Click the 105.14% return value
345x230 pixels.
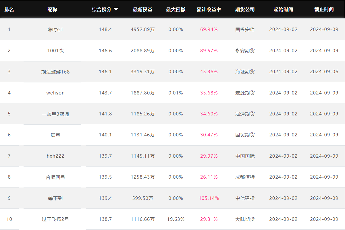pyautogui.click(x=209, y=198)
